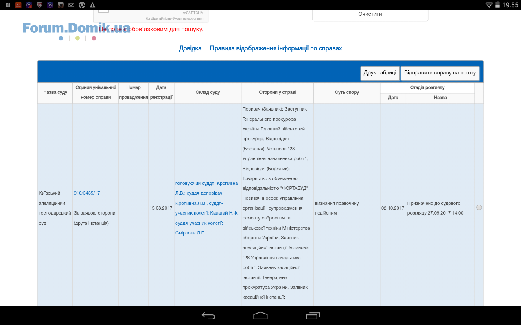
Task: Tap the Facebook notification icon
Action: [7, 5]
